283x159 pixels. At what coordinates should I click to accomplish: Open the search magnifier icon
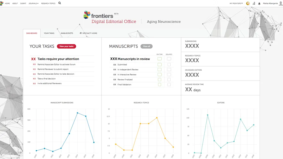(60, 3)
